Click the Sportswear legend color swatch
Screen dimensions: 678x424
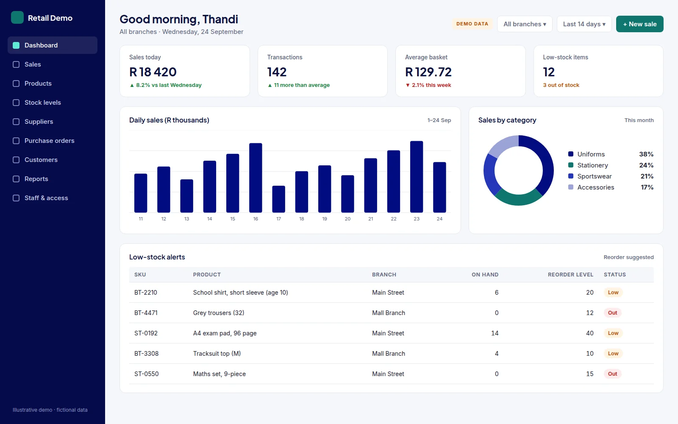(x=571, y=176)
